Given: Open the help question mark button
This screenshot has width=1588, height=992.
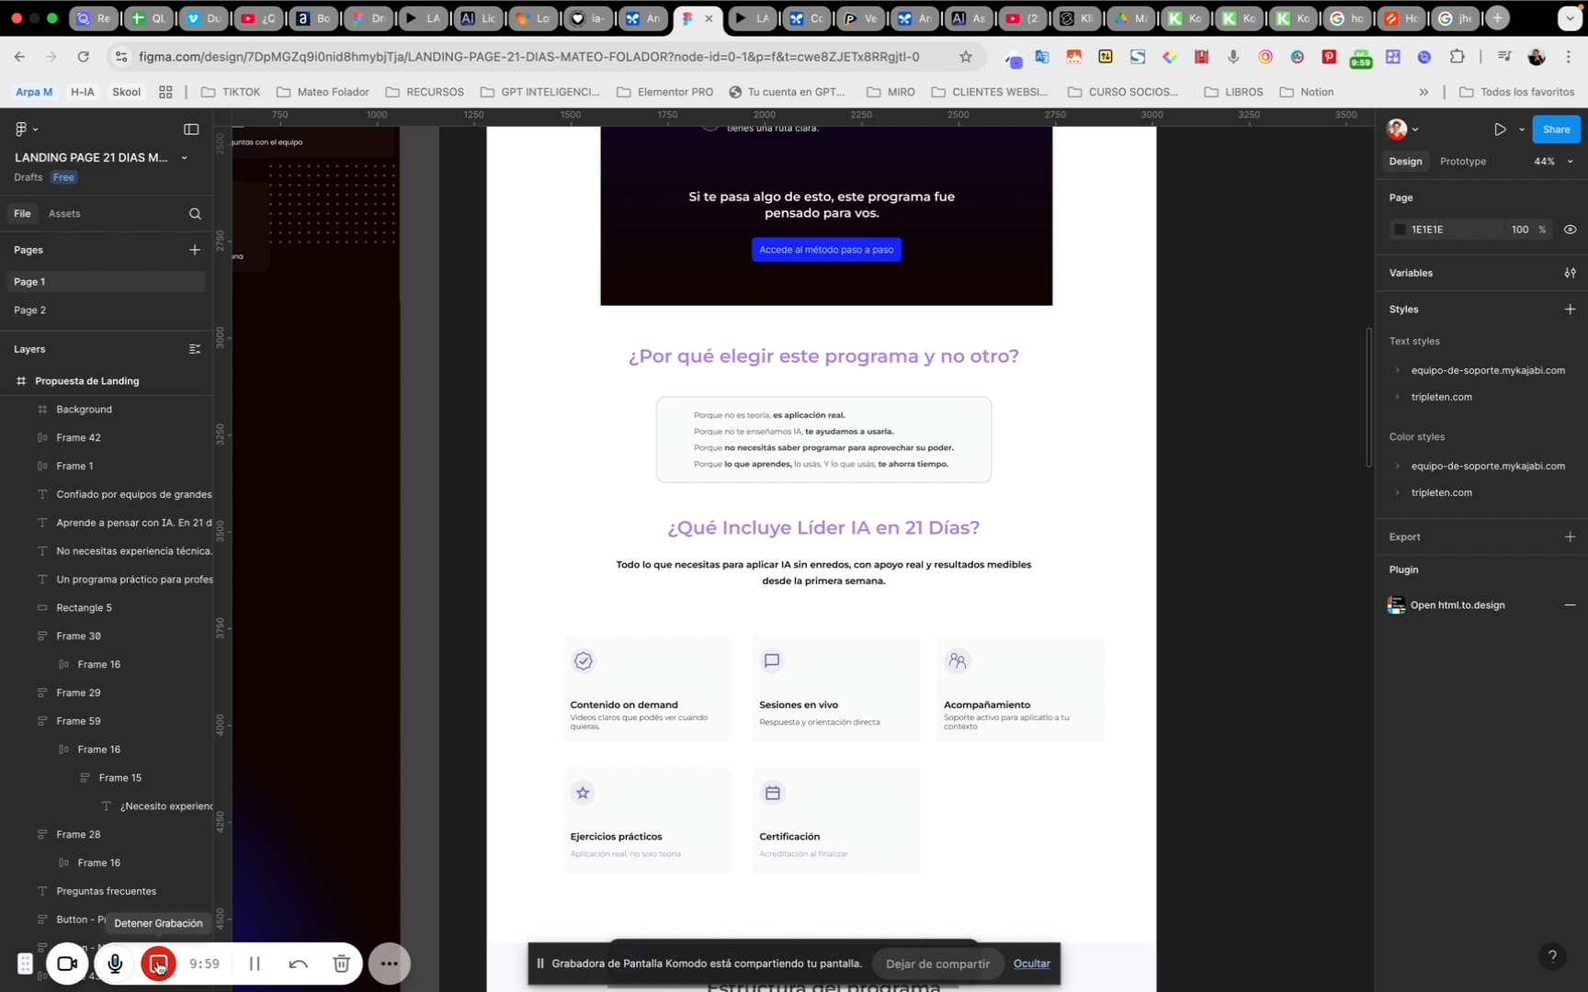Looking at the screenshot, I should [x=1552, y=956].
